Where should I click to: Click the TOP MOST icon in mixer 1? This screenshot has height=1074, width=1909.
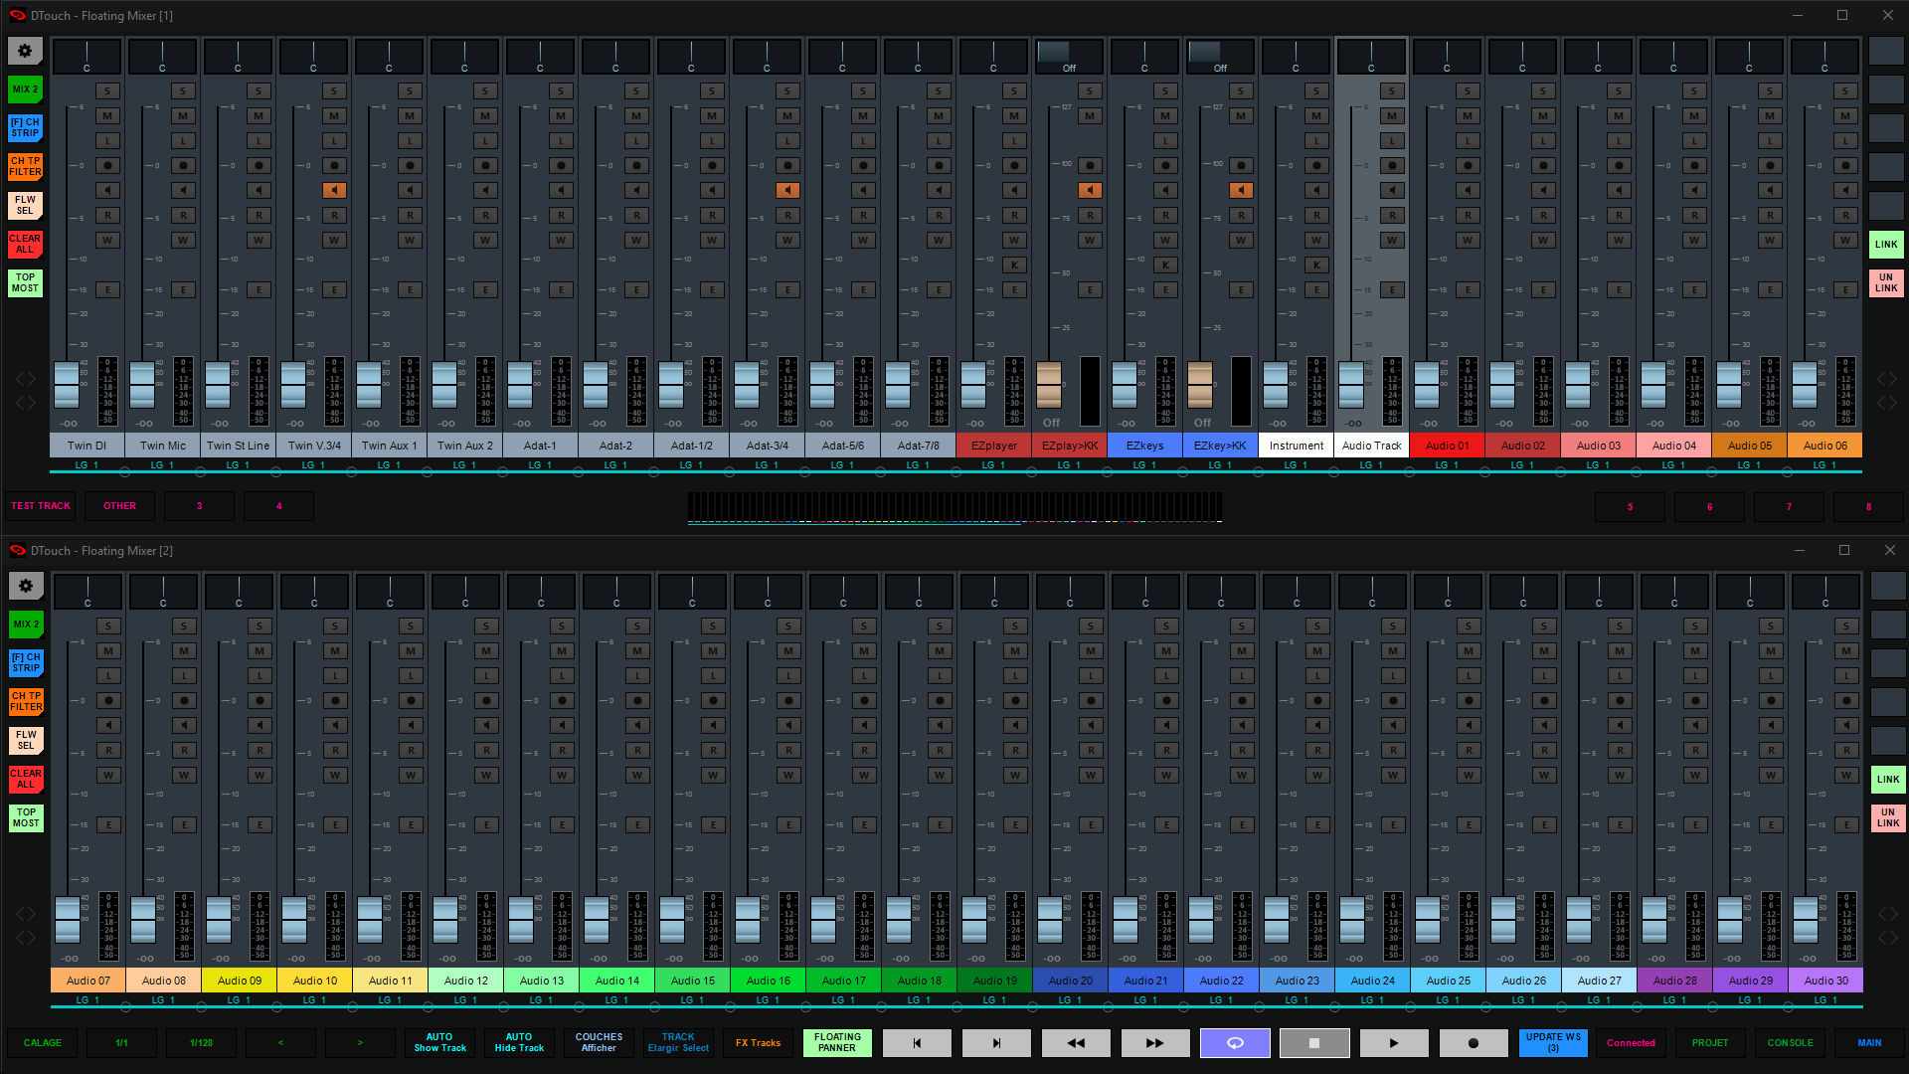click(25, 283)
